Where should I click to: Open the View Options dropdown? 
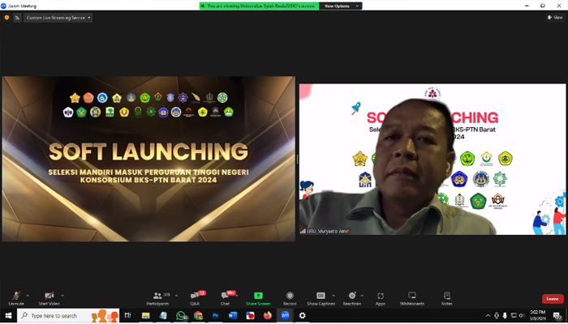(x=341, y=6)
